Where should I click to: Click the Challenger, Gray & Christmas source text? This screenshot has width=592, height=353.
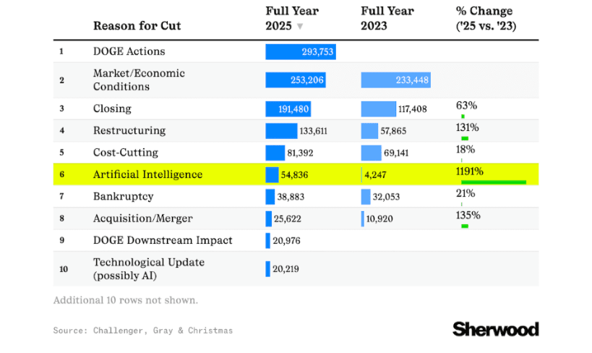pos(163,331)
